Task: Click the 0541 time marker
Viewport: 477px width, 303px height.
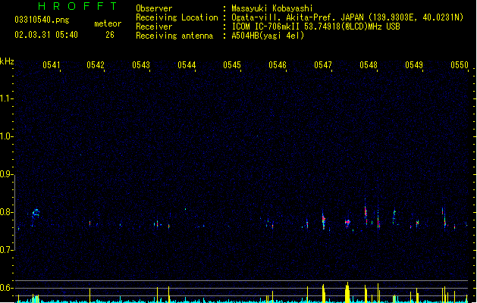Action: pos(51,65)
